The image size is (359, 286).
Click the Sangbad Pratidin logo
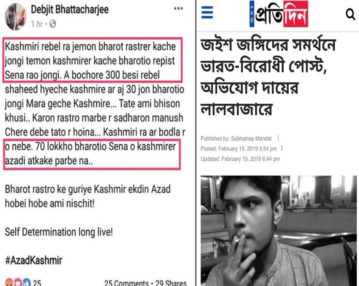click(279, 14)
